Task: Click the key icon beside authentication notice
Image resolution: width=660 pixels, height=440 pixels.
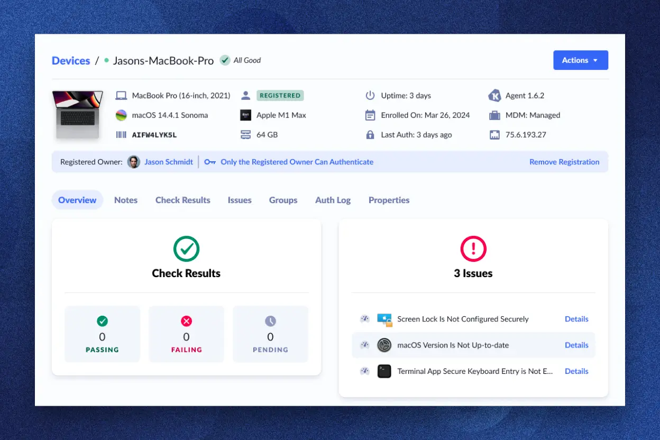Action: pyautogui.click(x=209, y=162)
